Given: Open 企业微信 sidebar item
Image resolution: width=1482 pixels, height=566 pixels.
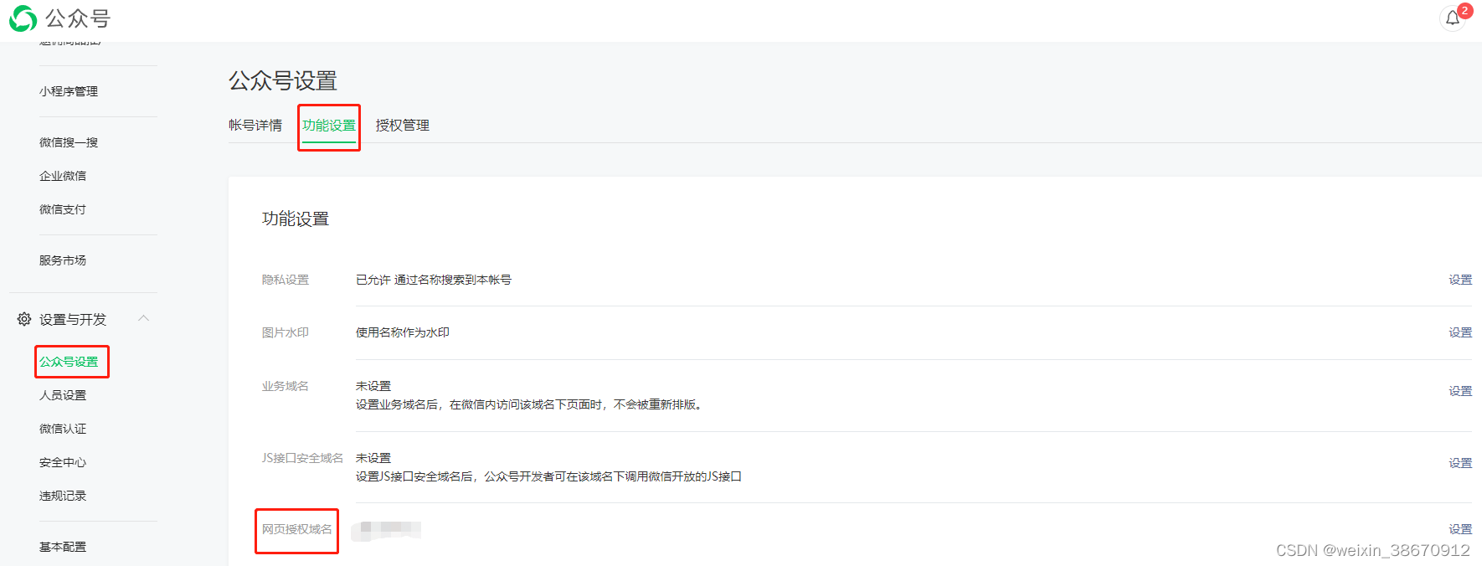Looking at the screenshot, I should pyautogui.click(x=63, y=176).
